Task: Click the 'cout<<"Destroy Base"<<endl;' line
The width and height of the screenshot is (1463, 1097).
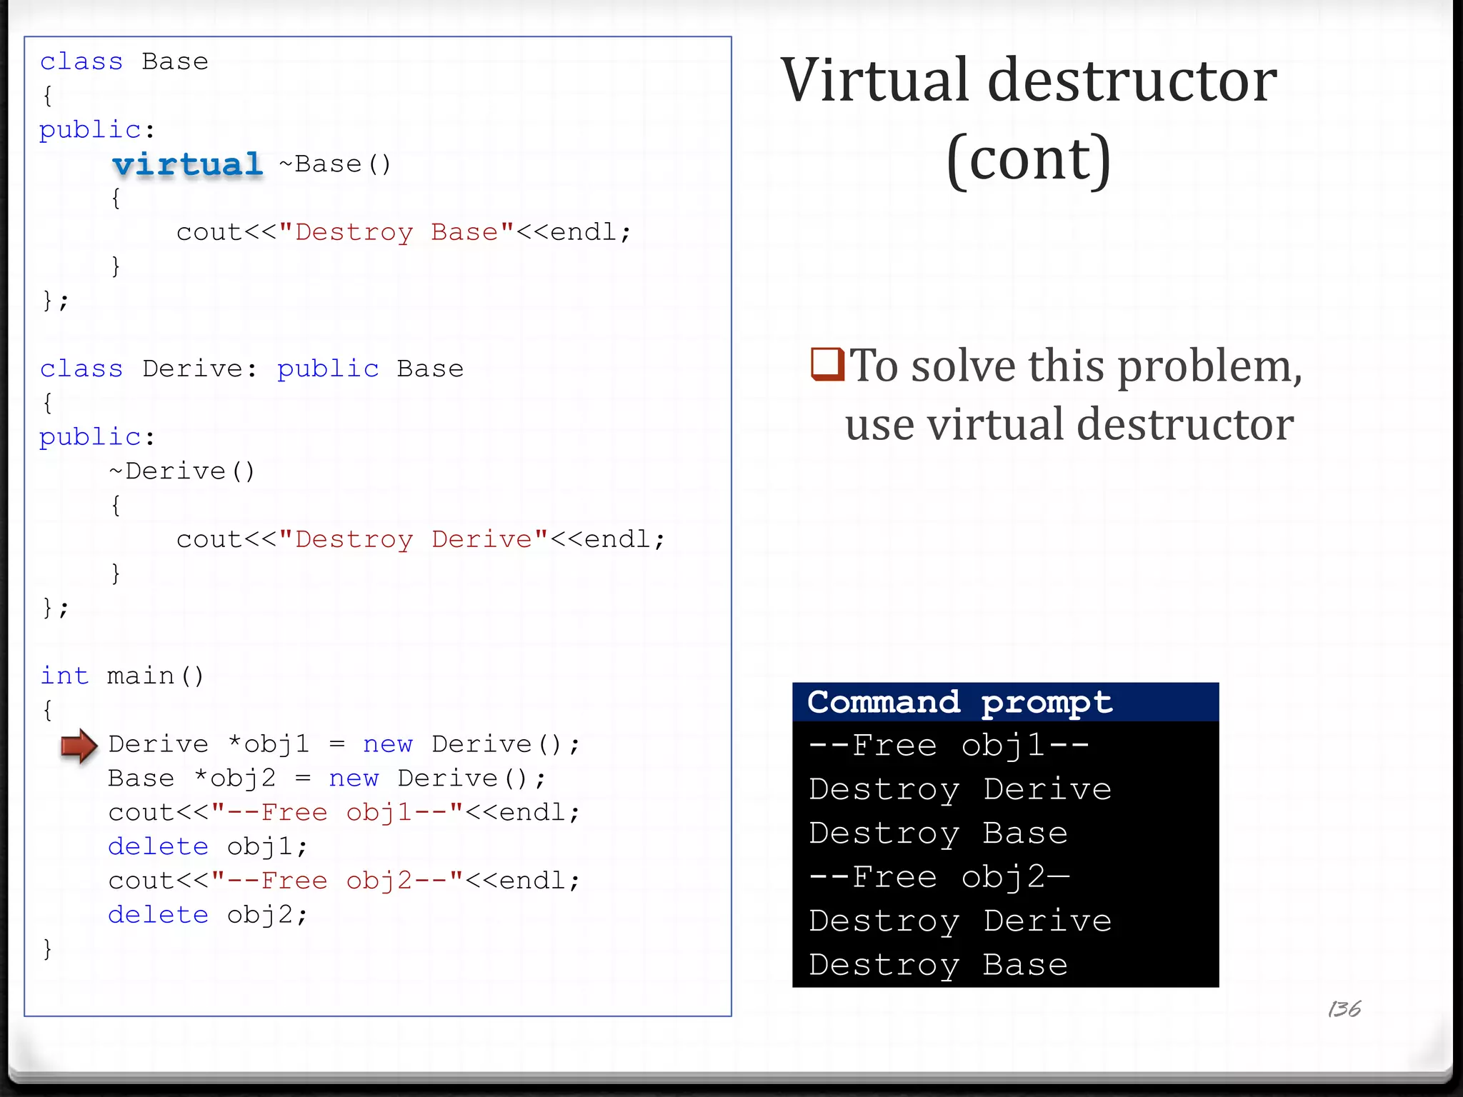Action: point(404,232)
